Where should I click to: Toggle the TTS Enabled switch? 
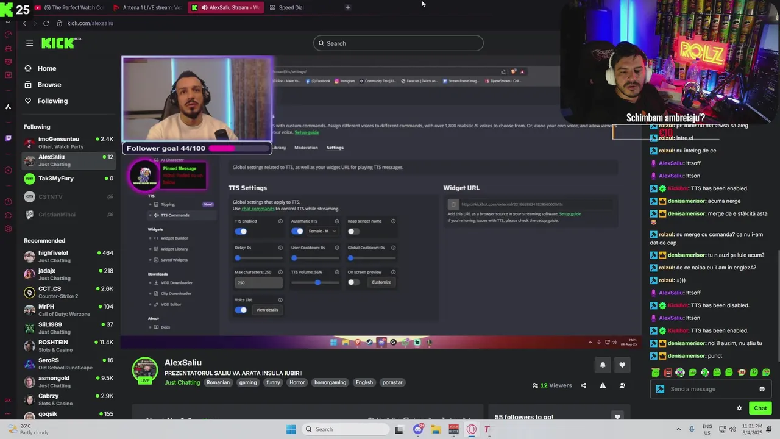tap(241, 231)
